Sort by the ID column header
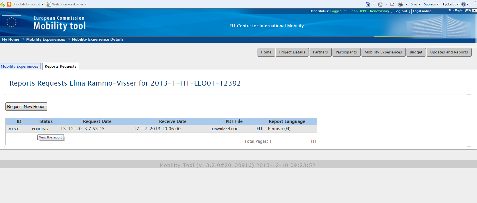Screen dimensions: 477x203 click(19, 121)
